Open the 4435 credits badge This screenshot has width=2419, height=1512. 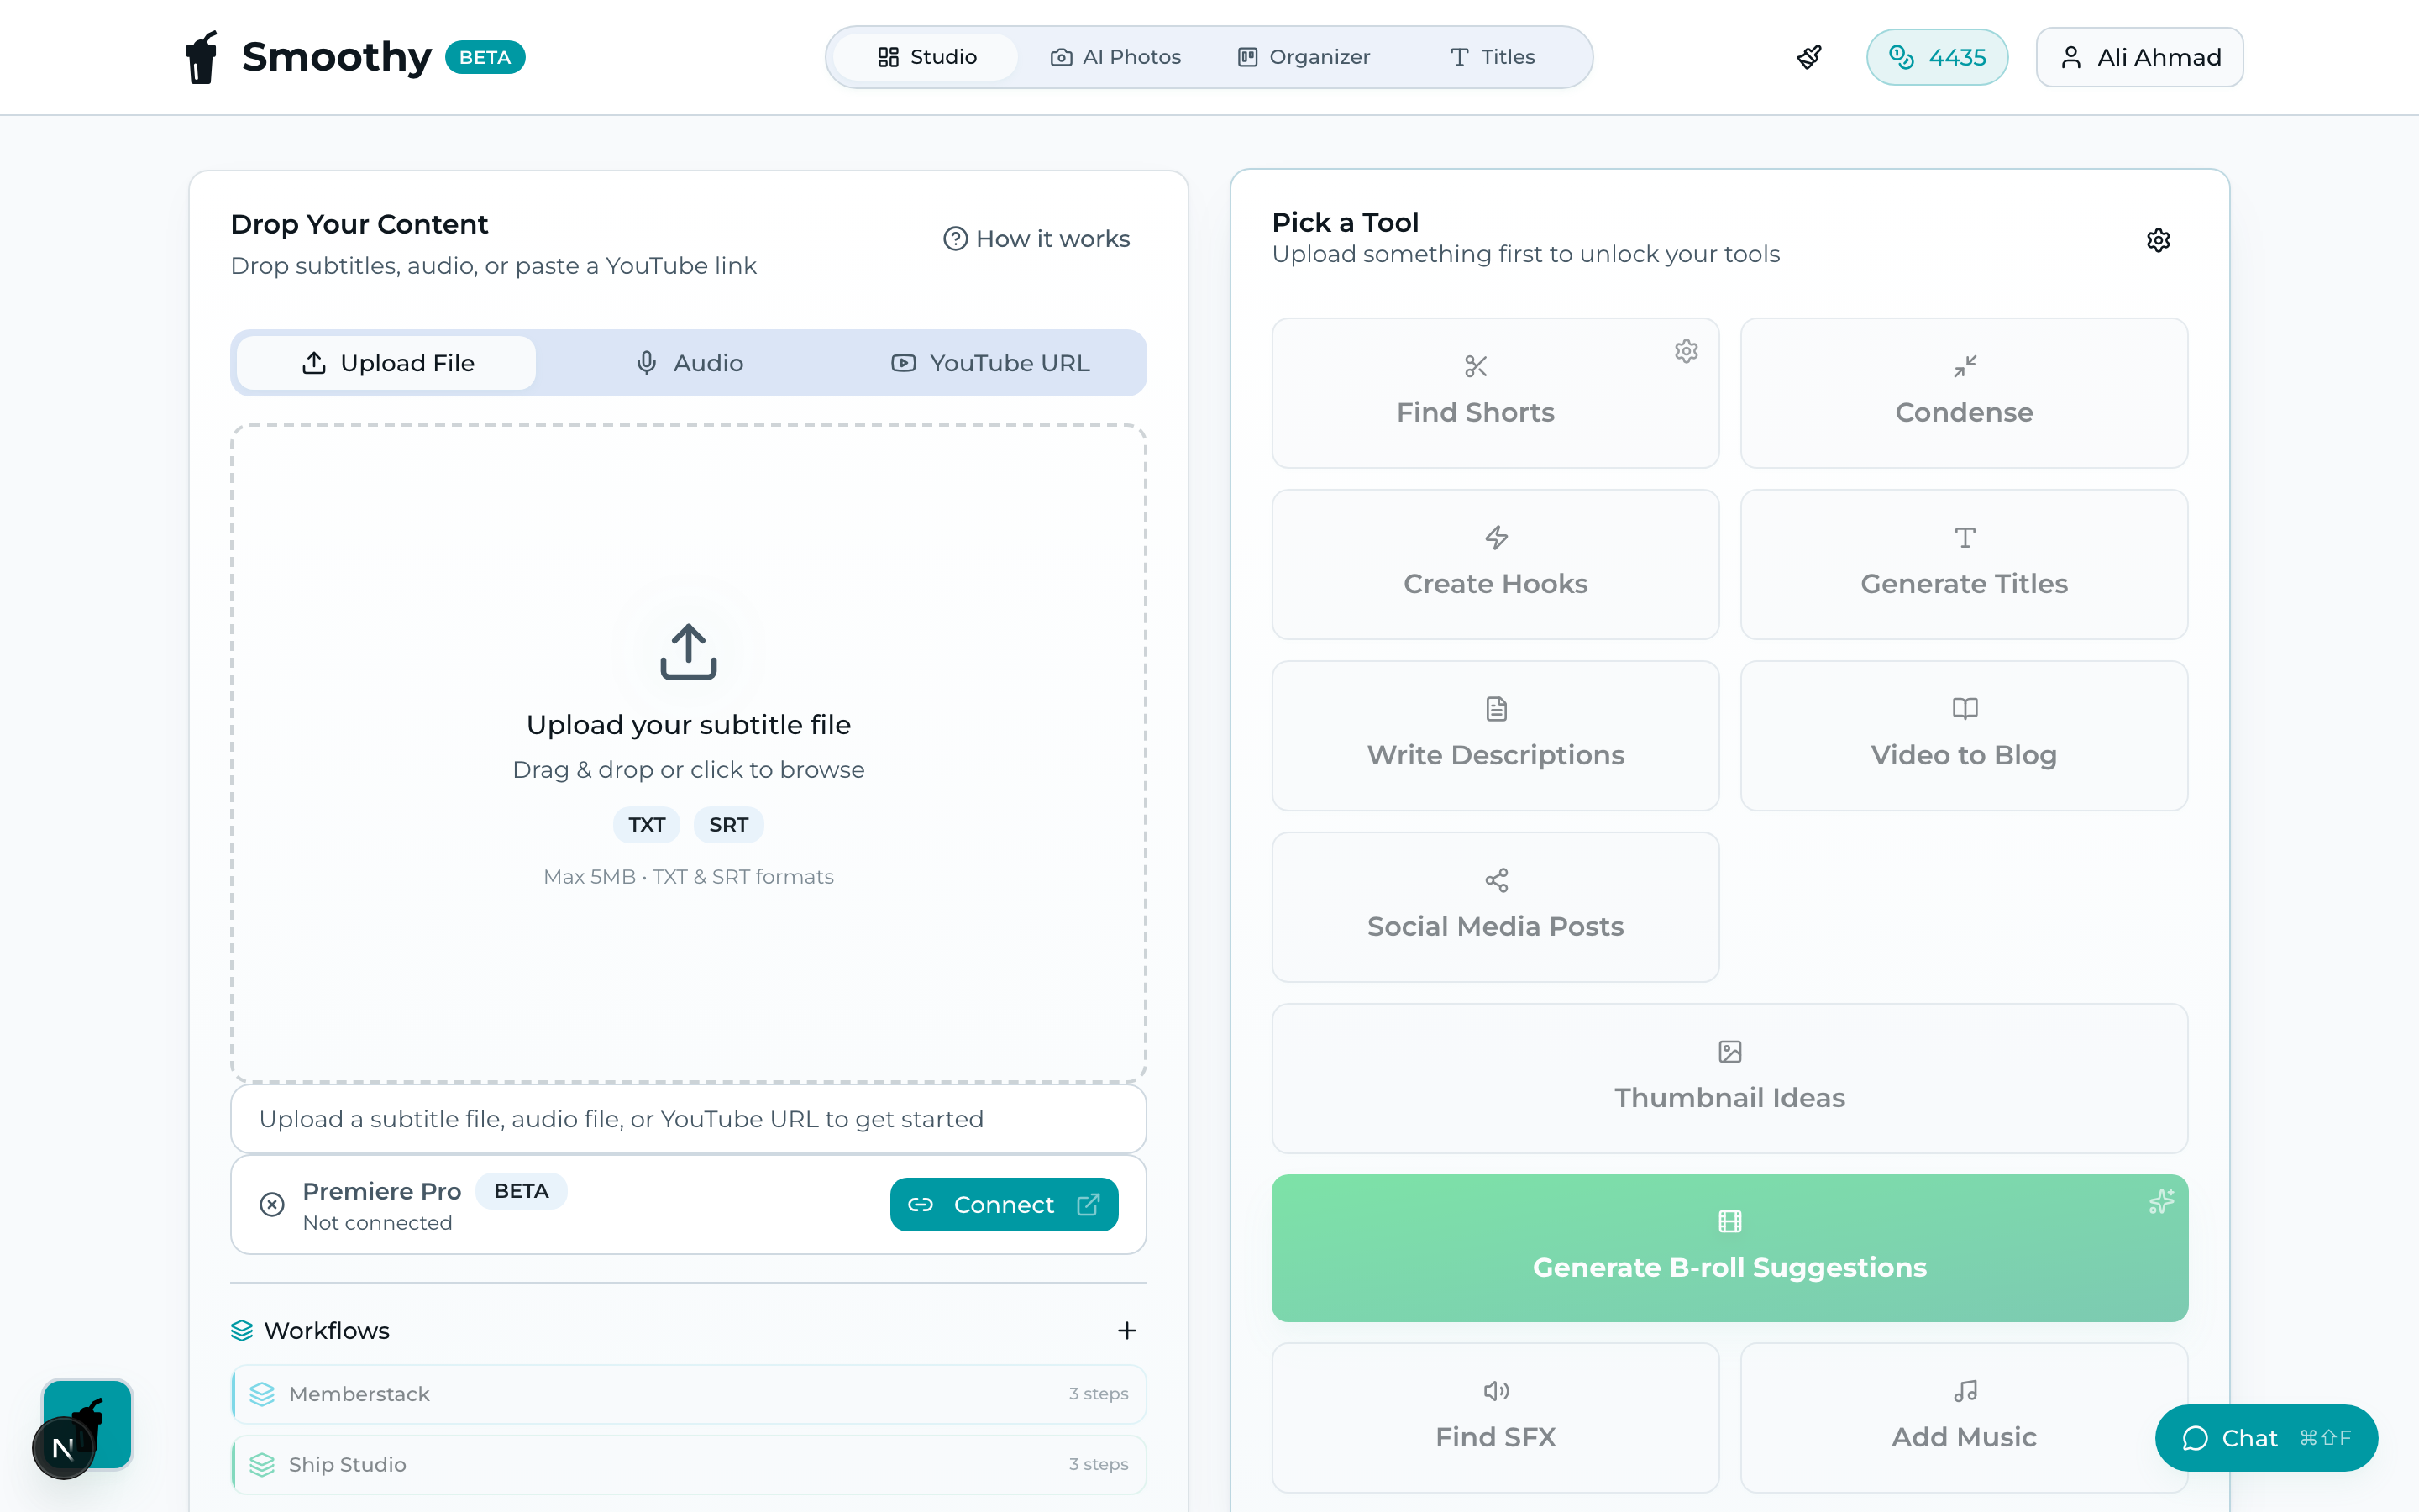[1936, 57]
